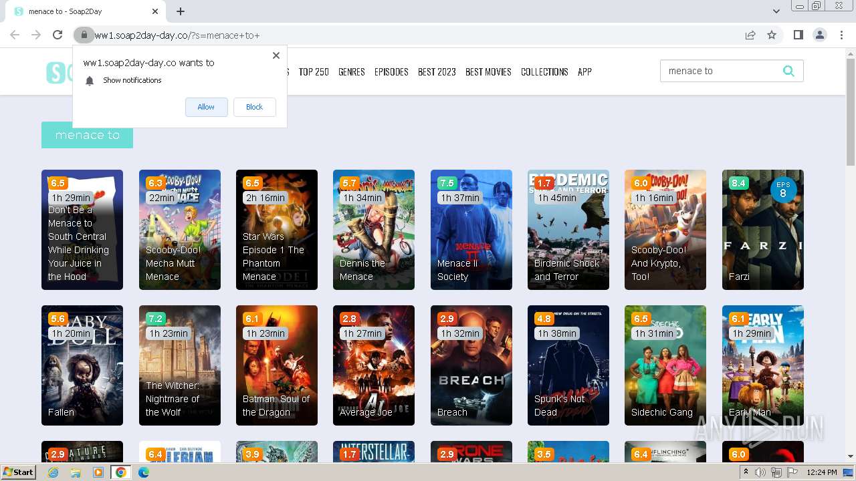Open site info padlock icon

coord(83,35)
